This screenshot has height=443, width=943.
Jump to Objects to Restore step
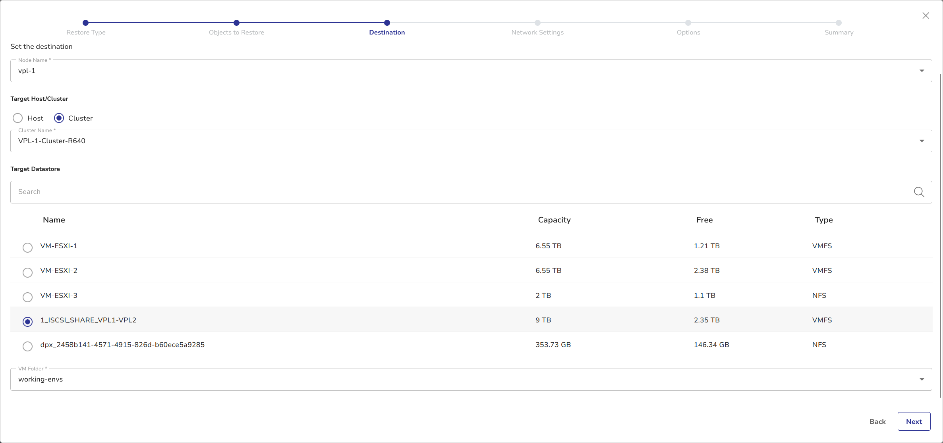[236, 23]
